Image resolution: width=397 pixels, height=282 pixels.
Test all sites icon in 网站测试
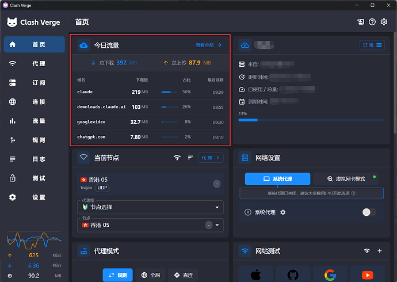[x=367, y=251]
